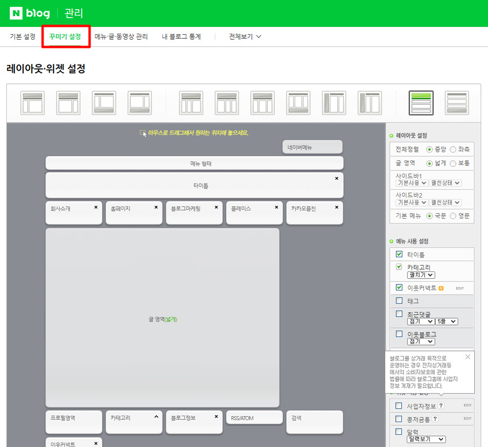Click the help icon beside 사업자정보

pyautogui.click(x=441, y=406)
